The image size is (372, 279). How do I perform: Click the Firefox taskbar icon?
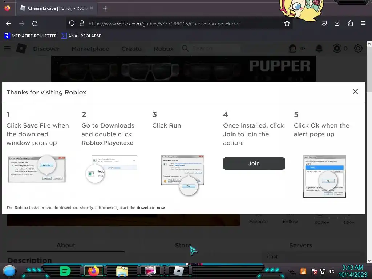click(x=94, y=271)
